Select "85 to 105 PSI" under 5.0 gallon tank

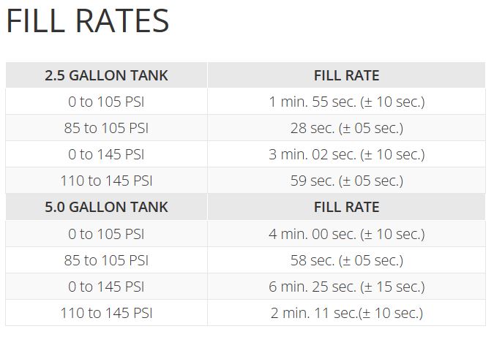click(106, 260)
